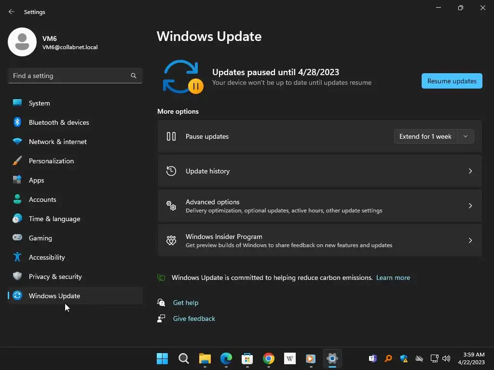The image size is (494, 370).
Task: Click the Personalization paintbrush icon
Action: [x=17, y=160]
